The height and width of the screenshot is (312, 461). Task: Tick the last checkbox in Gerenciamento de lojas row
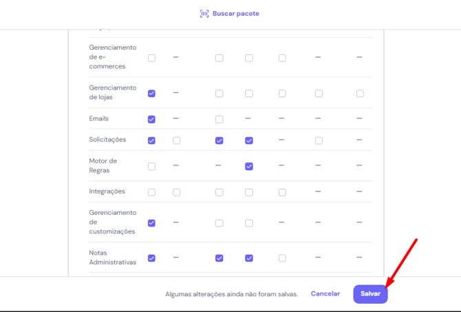360,93
